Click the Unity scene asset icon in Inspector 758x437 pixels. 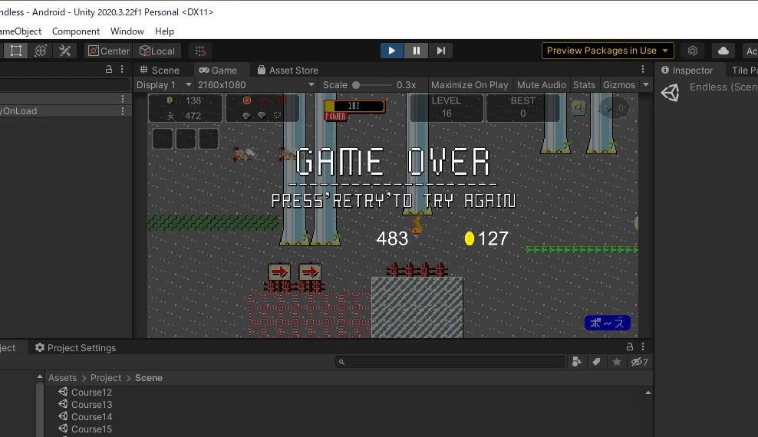671,92
